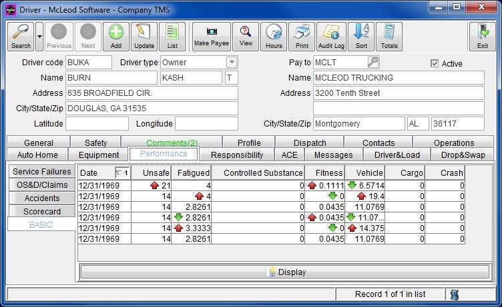Image resolution: width=502 pixels, height=307 pixels.
Task: Click the Pay to lookup key icon
Action: click(x=373, y=62)
